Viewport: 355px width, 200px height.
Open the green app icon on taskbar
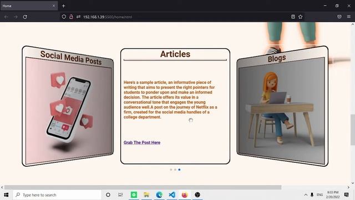134,195
